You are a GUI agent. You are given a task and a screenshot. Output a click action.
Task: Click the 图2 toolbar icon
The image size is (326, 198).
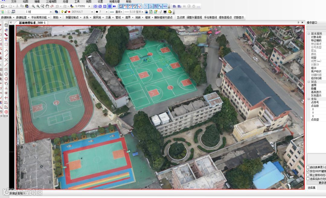coord(179,6)
